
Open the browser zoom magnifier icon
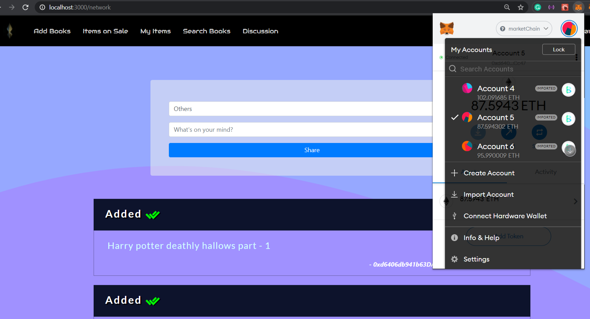click(x=507, y=7)
